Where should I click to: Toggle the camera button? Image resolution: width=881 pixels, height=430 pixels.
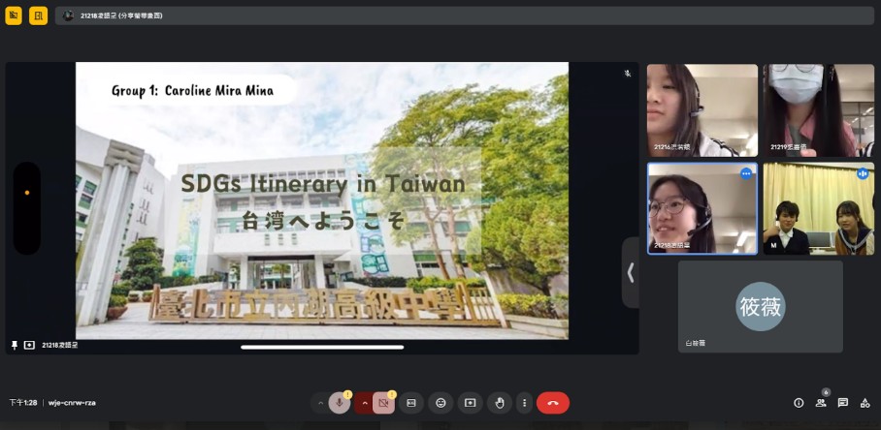coord(383,403)
